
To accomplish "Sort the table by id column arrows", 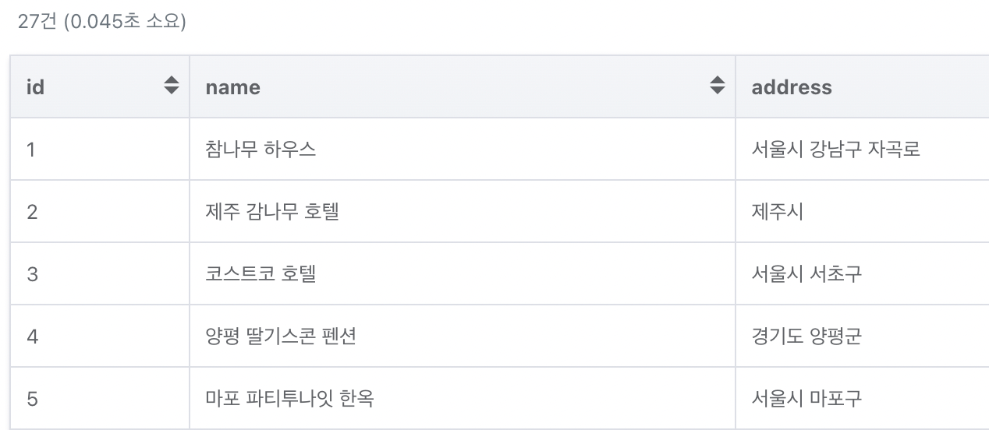I will (172, 86).
